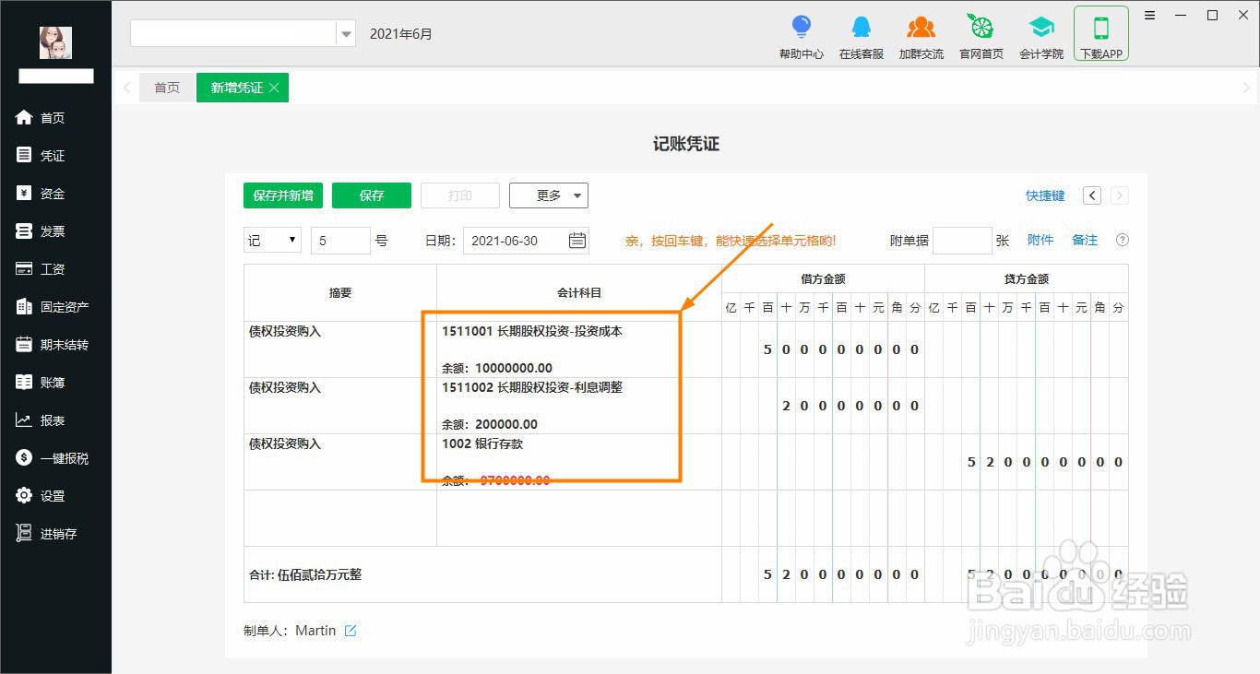The image size is (1260, 674).
Task: Click the 附单据 number input field
Action: (x=962, y=240)
